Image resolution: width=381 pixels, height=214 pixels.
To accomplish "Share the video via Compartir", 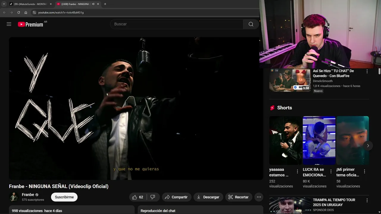I will [176, 197].
